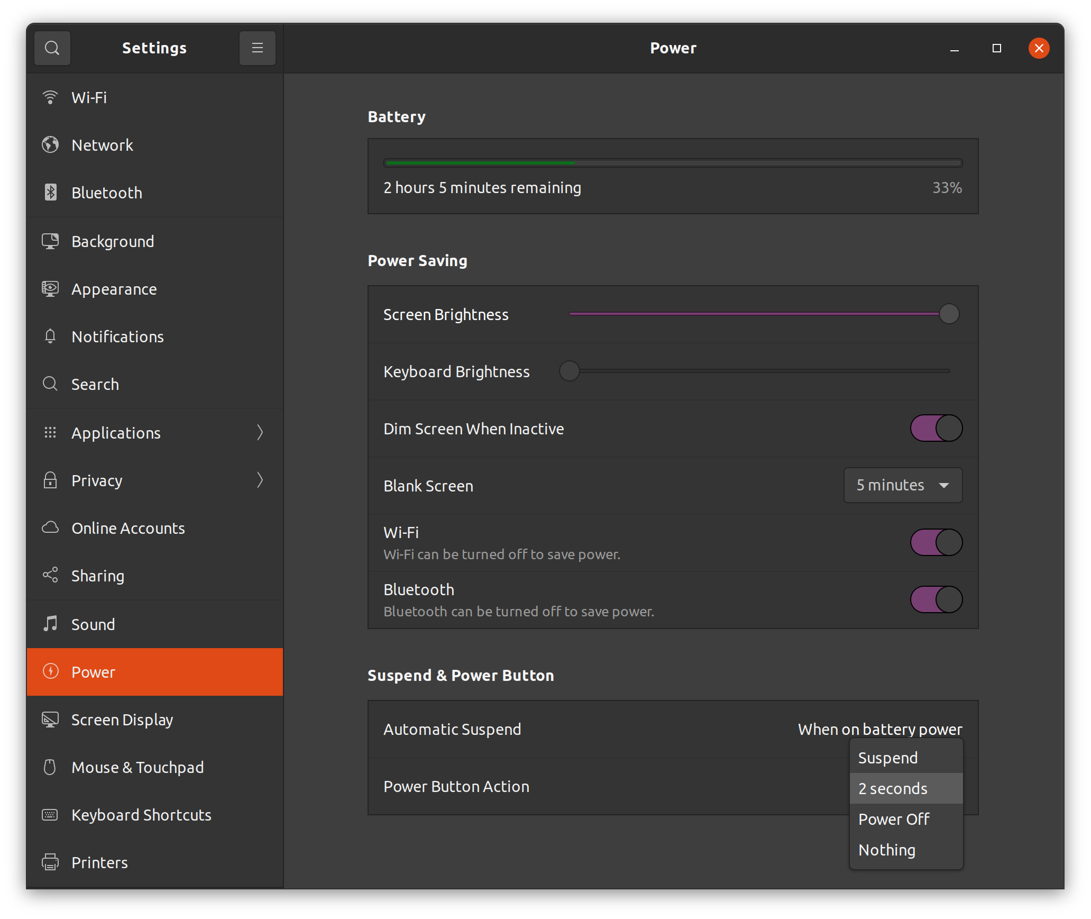Open Blank Screen duration dropdown
The height and width of the screenshot is (919, 1091).
point(901,484)
